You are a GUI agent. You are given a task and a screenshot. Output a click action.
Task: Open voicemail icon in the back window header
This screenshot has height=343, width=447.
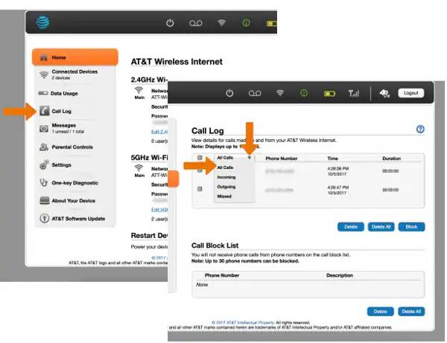[196, 23]
